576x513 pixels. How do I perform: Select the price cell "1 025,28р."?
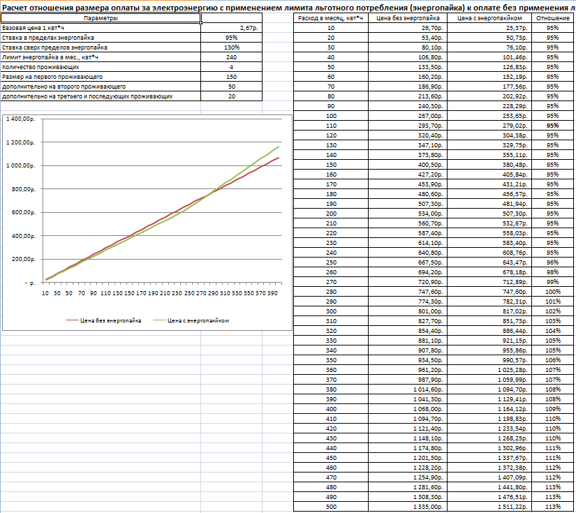click(x=489, y=370)
